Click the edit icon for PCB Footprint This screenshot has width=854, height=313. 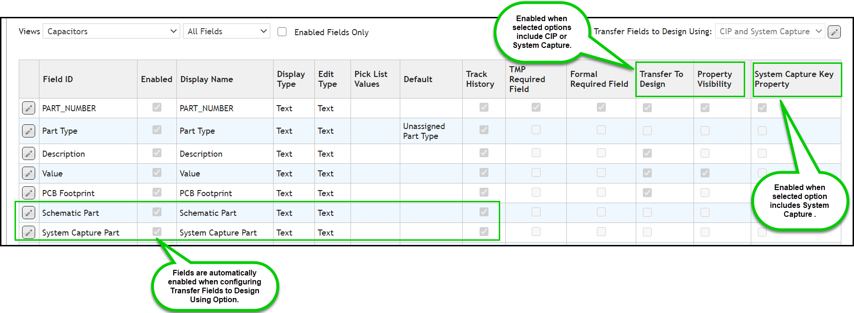point(29,193)
